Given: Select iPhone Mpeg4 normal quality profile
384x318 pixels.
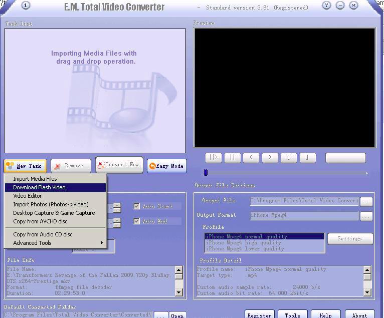Looking at the screenshot, I should (264, 236).
